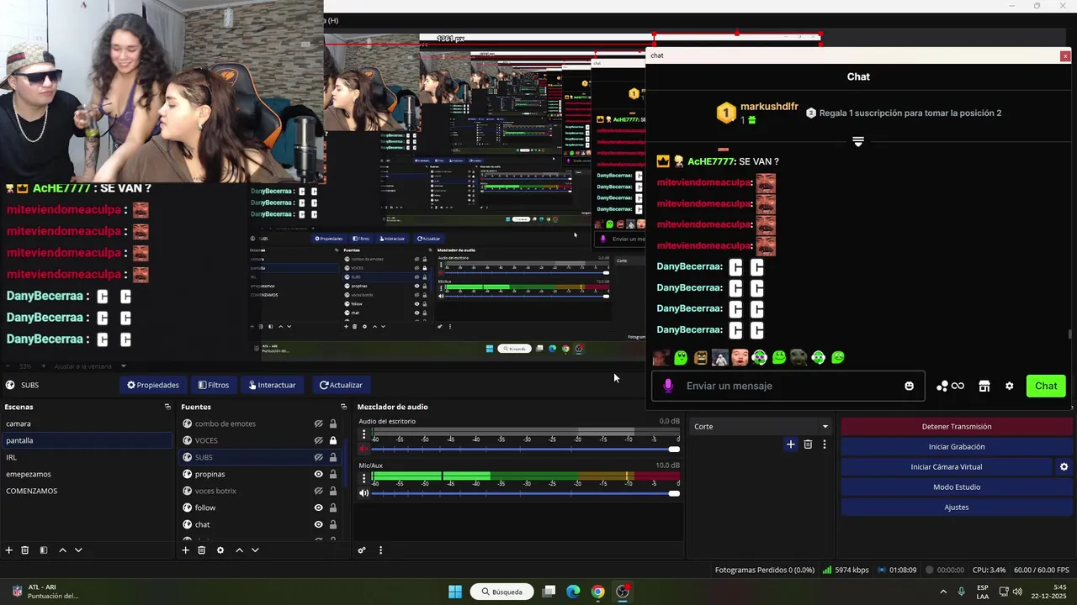Image resolution: width=1077 pixels, height=605 pixels.
Task: Open the chat shop icon
Action: tap(984, 386)
